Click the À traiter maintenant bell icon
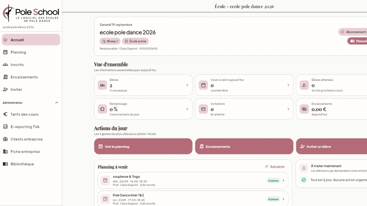Image resolution: width=367 pixels, height=206 pixels. pos(304,168)
